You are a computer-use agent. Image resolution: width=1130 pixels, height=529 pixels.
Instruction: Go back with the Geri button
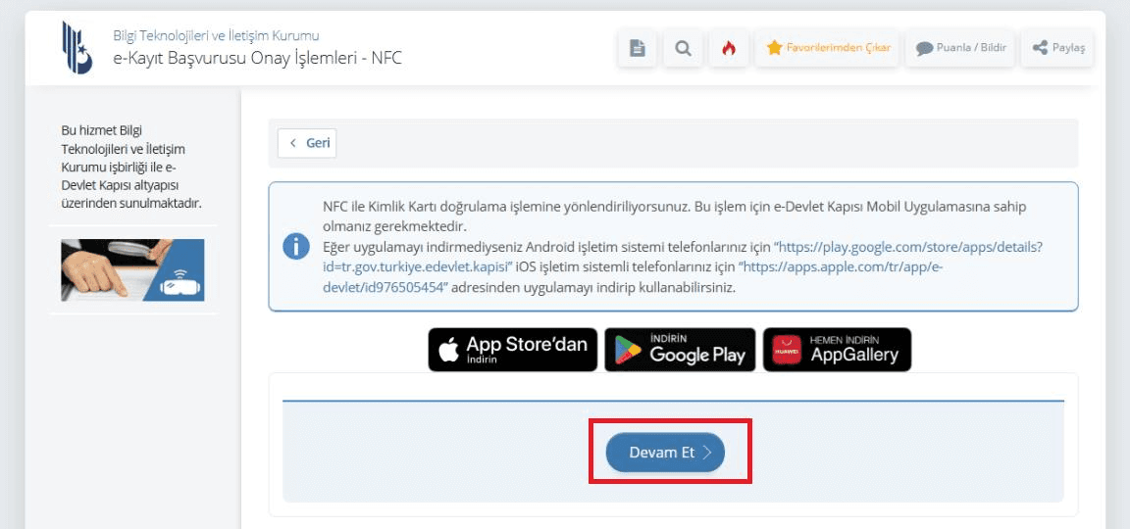307,142
